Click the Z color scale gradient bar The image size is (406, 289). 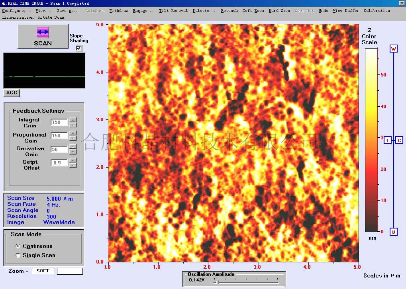point(371,140)
